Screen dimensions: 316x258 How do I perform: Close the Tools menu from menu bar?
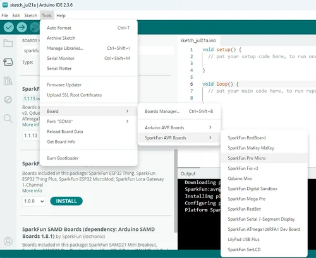(47, 16)
